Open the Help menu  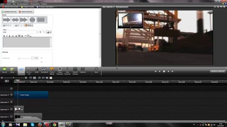pos(44,4)
